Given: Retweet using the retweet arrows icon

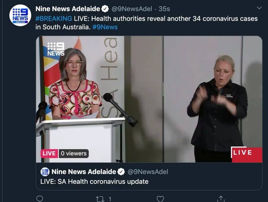Looking at the screenshot, I should click(x=100, y=199).
